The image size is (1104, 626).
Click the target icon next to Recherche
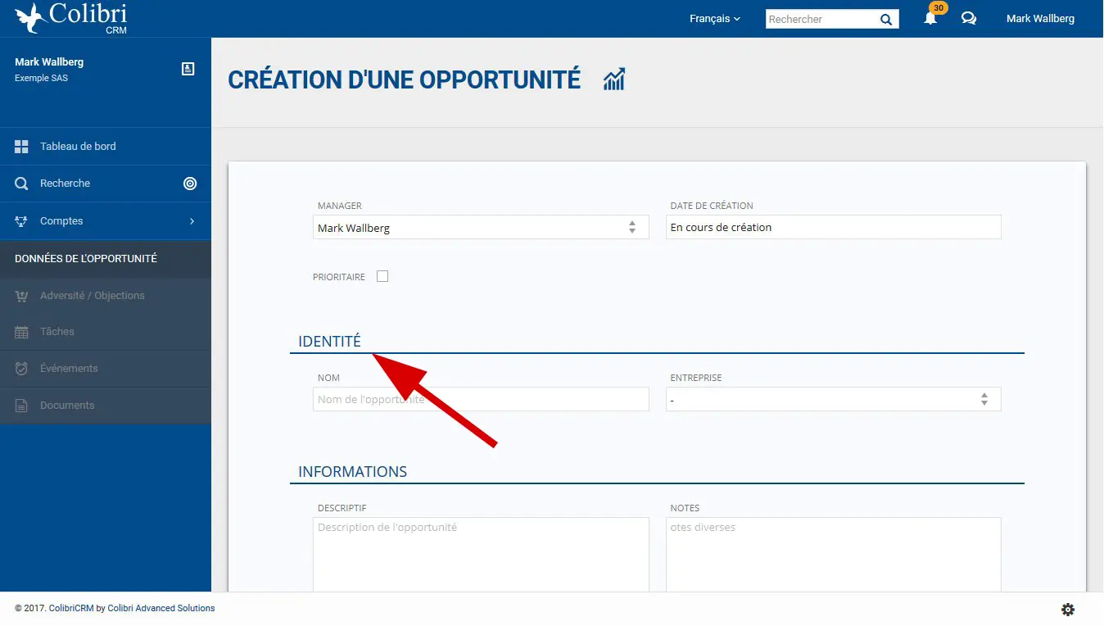click(x=190, y=184)
